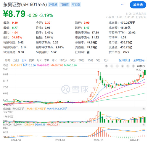Click the 每股净资产 8.14 value
This screenshot has width=148, height=144.
[x=24, y=47]
